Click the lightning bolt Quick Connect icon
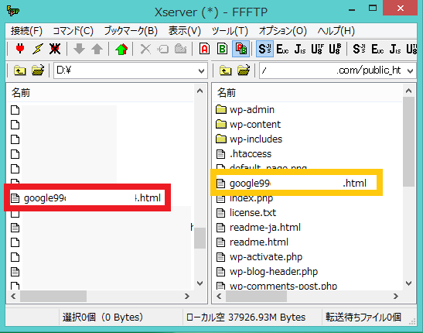This screenshot has width=423, height=333. [37, 49]
